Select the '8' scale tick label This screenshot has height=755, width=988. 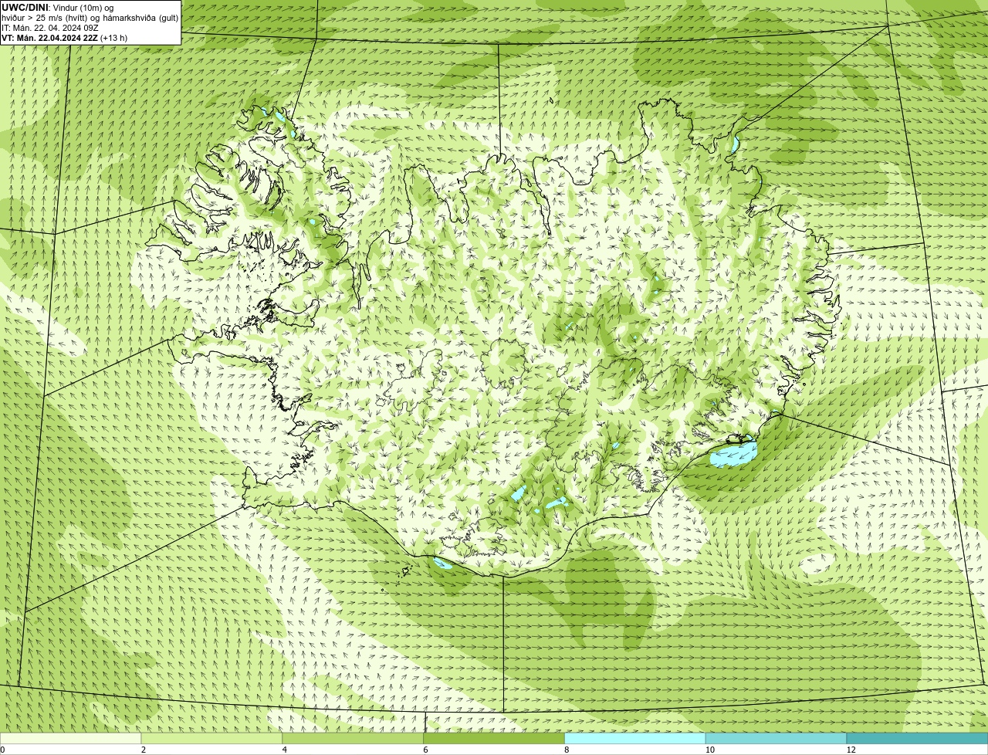(567, 750)
